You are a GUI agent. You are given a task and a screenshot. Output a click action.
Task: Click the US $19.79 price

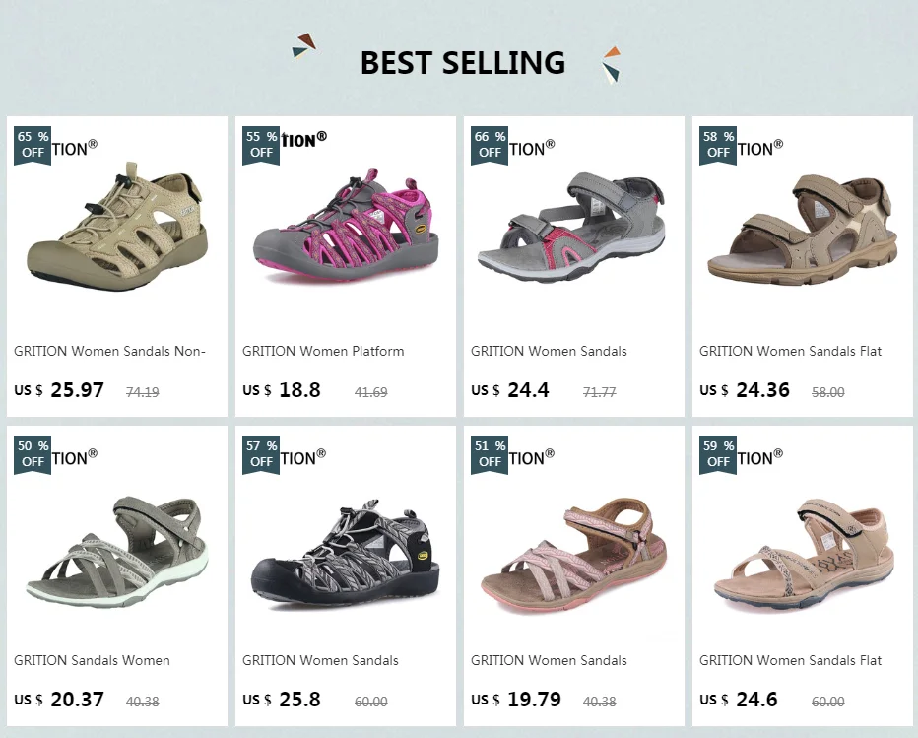pos(516,700)
